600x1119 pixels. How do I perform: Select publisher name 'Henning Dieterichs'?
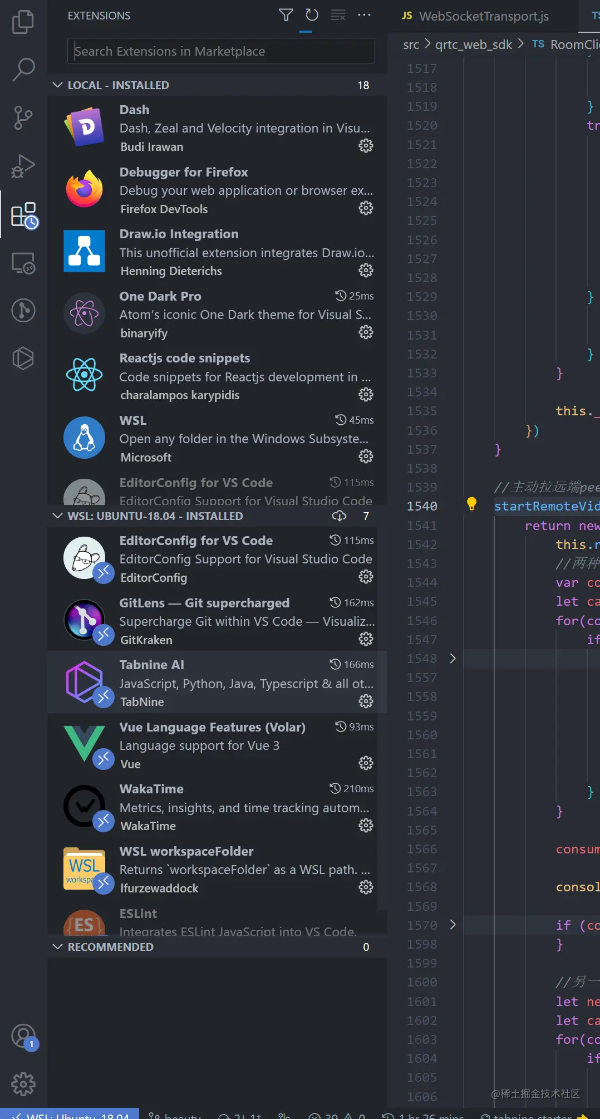tap(171, 271)
